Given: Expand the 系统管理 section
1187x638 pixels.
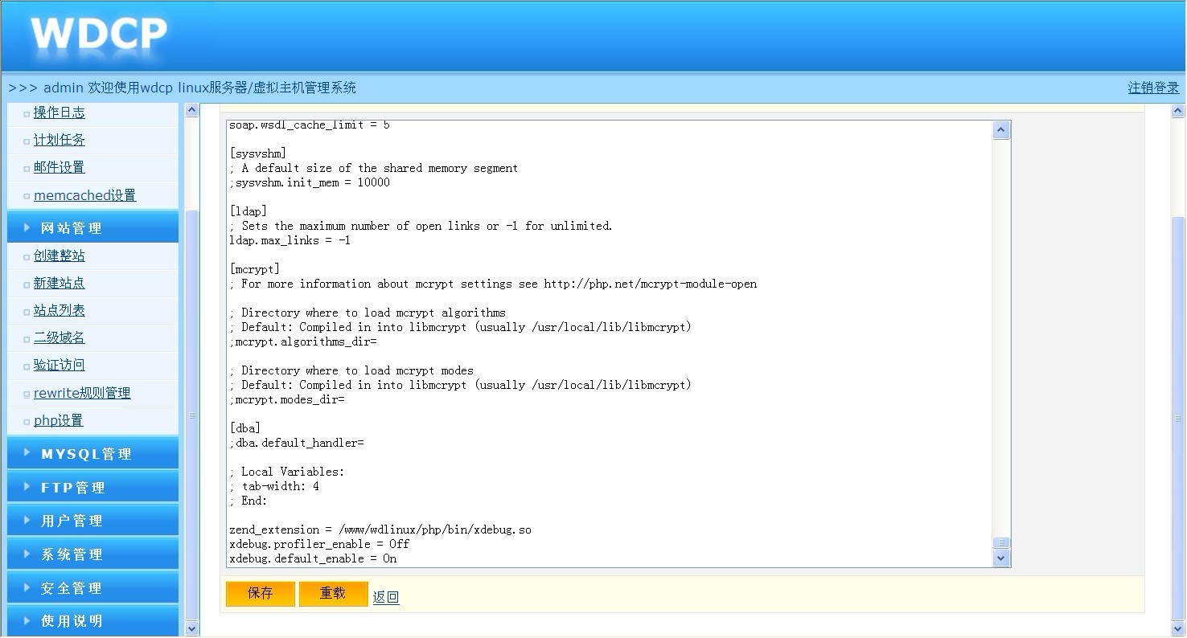Looking at the screenshot, I should [72, 554].
